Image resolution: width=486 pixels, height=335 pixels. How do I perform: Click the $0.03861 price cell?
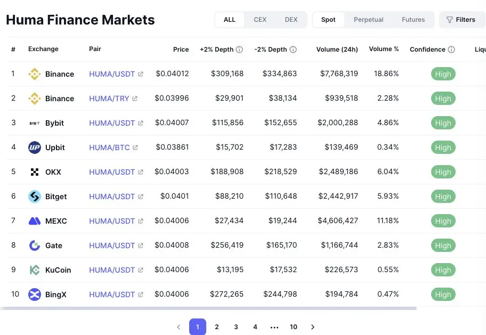(x=172, y=147)
